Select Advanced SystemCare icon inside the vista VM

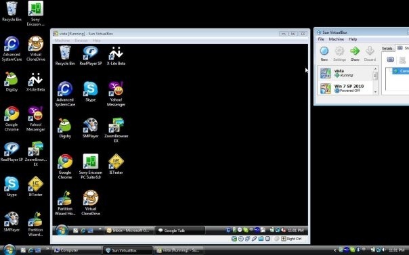tap(65, 94)
